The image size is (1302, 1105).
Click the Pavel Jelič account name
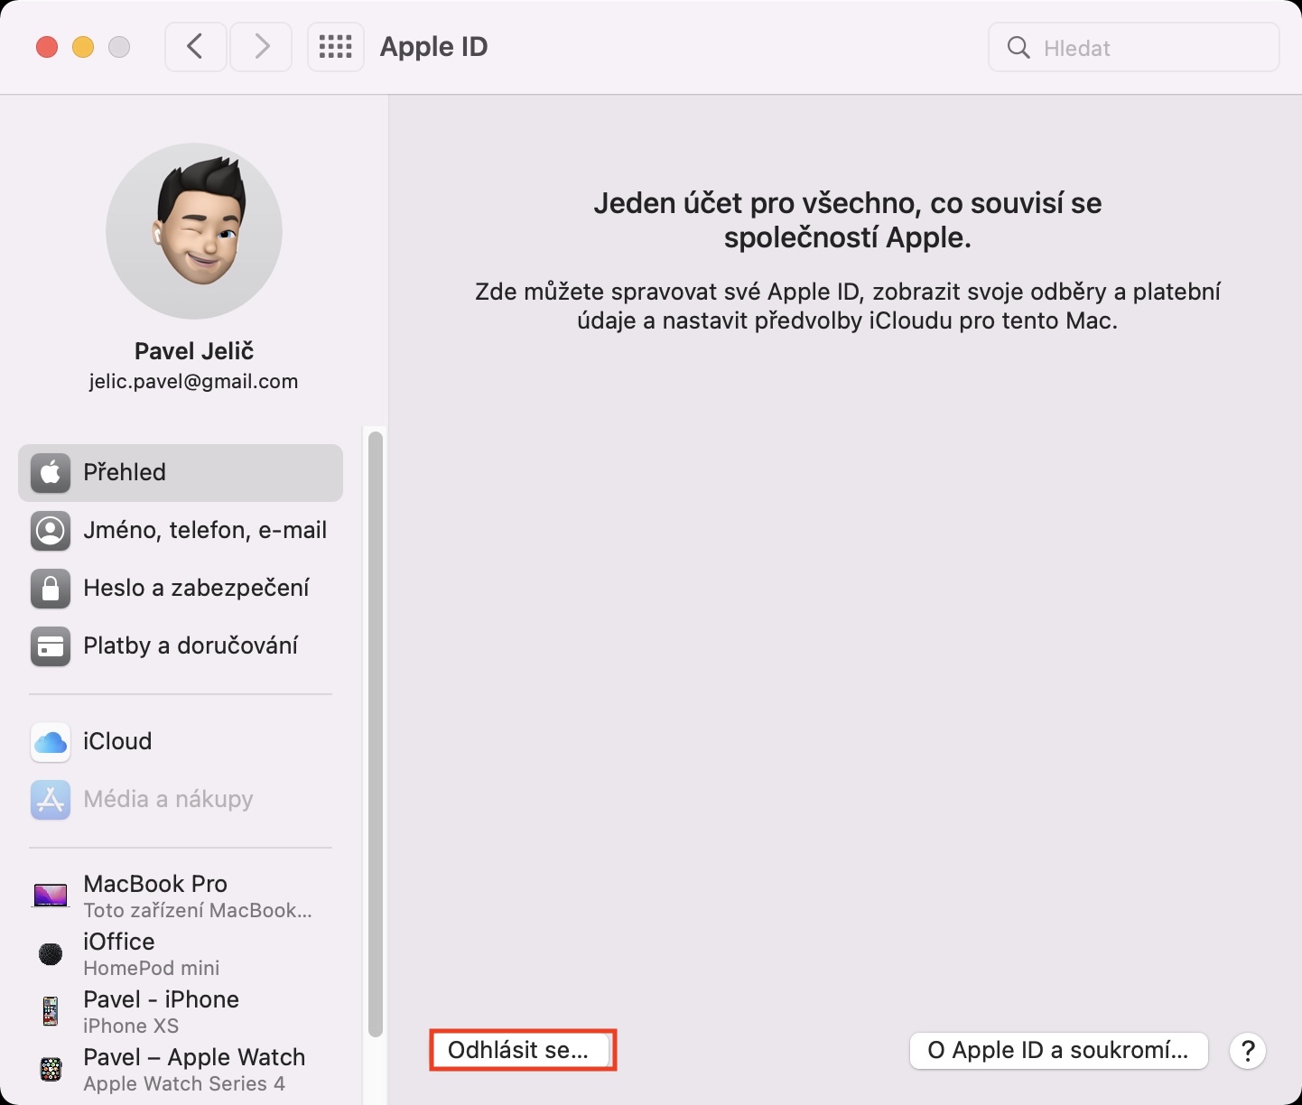(194, 351)
